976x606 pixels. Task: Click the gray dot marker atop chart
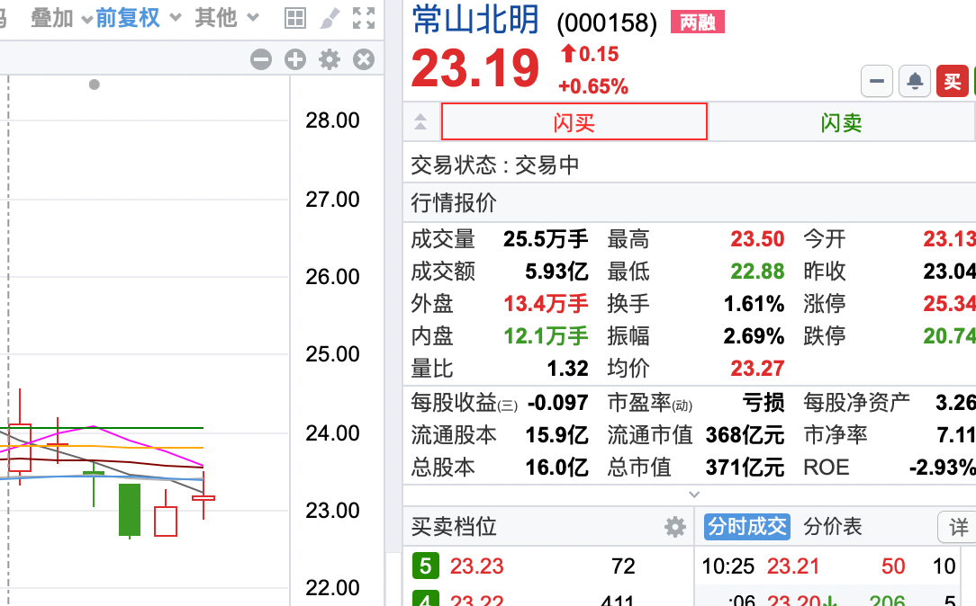pyautogui.click(x=94, y=85)
